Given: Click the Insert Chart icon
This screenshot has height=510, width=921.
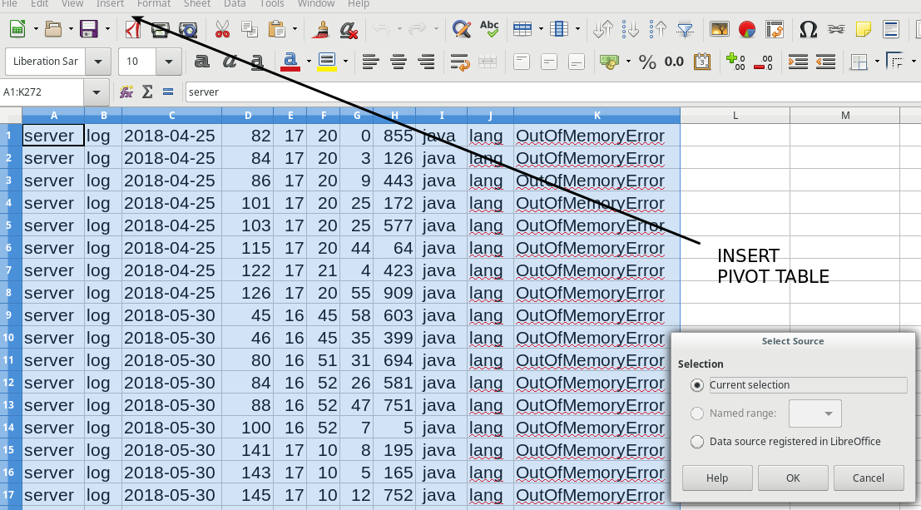Looking at the screenshot, I should coord(747,30).
